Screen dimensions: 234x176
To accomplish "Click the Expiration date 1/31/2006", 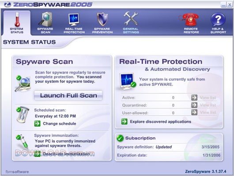I will (211, 155).
